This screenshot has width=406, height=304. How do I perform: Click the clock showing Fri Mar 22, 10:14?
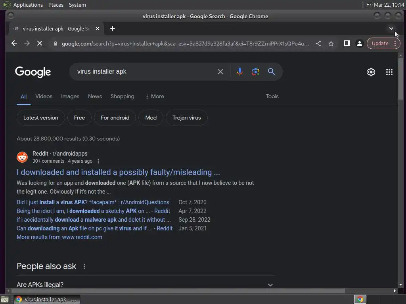click(x=385, y=5)
